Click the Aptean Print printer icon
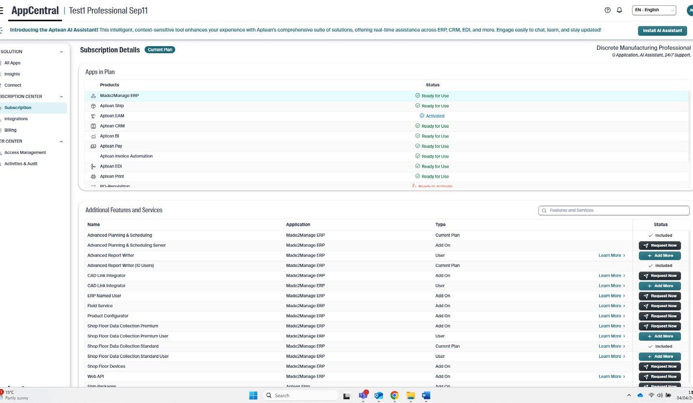 [x=94, y=177]
